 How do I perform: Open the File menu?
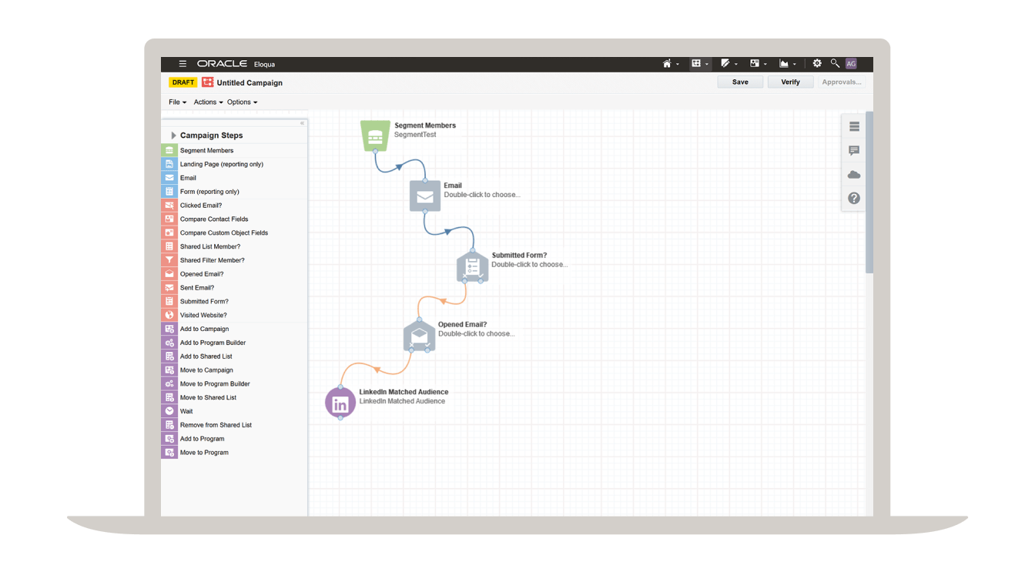pos(176,102)
